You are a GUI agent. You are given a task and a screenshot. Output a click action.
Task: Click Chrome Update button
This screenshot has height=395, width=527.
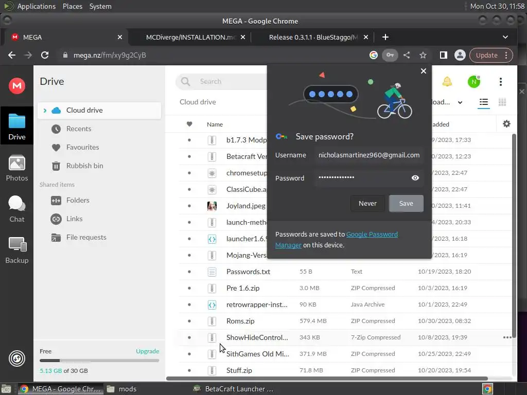490,55
